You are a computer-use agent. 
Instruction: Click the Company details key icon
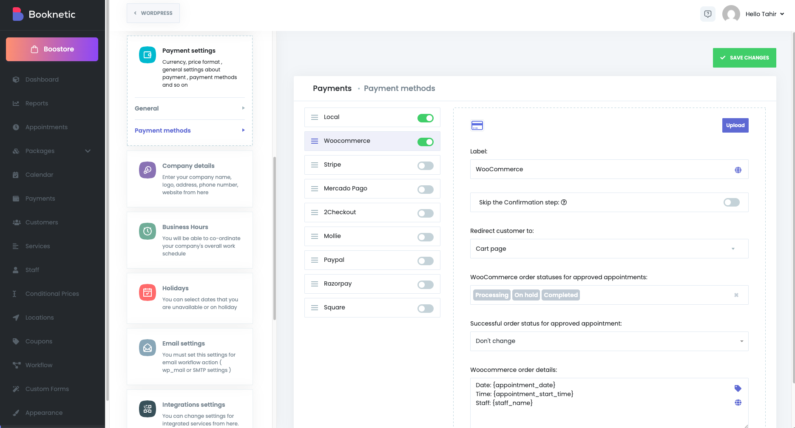coord(148,170)
